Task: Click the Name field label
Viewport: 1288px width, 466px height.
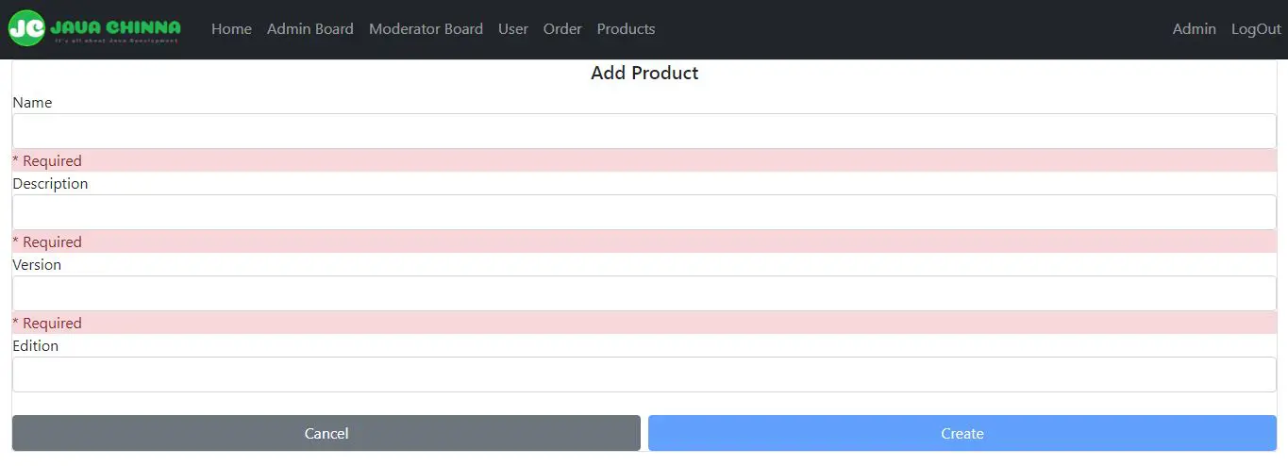Action: coord(32,102)
